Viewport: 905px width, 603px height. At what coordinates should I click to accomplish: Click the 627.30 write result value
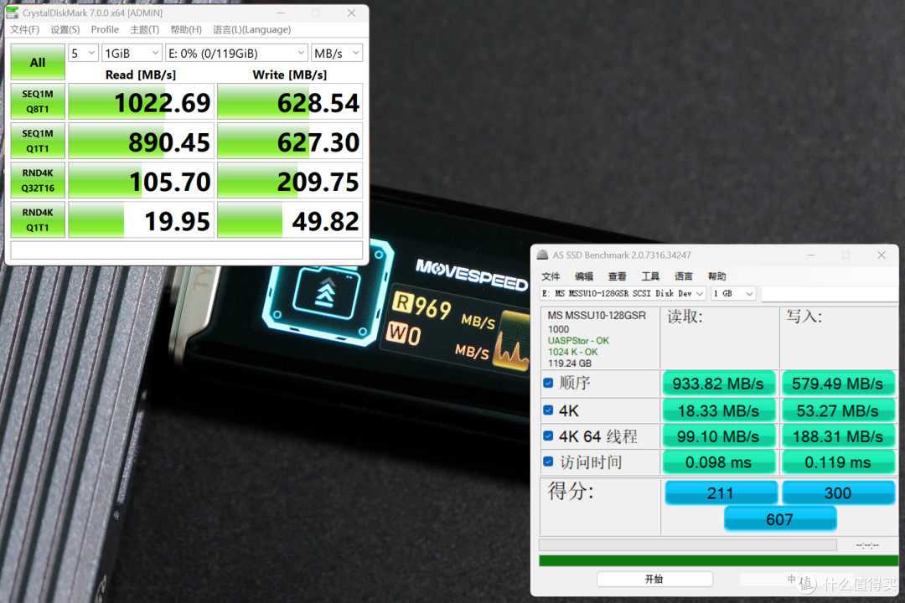290,142
